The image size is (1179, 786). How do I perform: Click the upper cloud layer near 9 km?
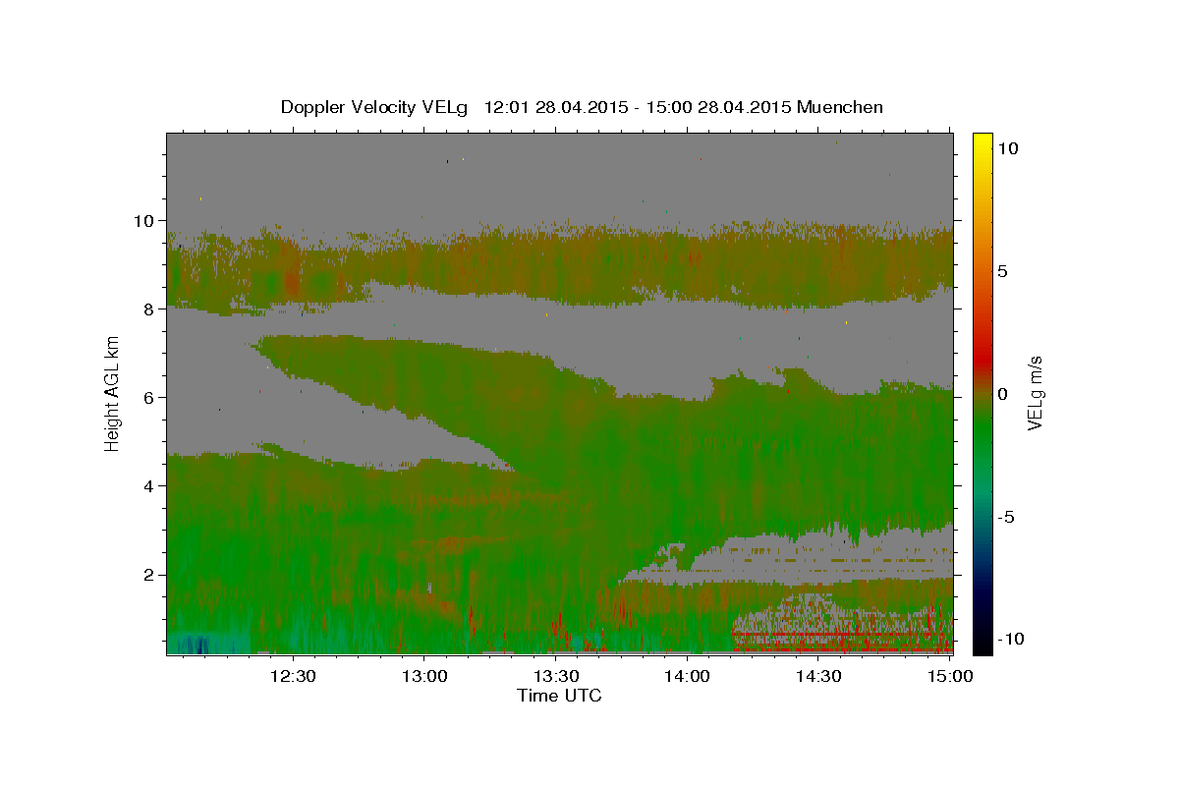click(x=560, y=265)
